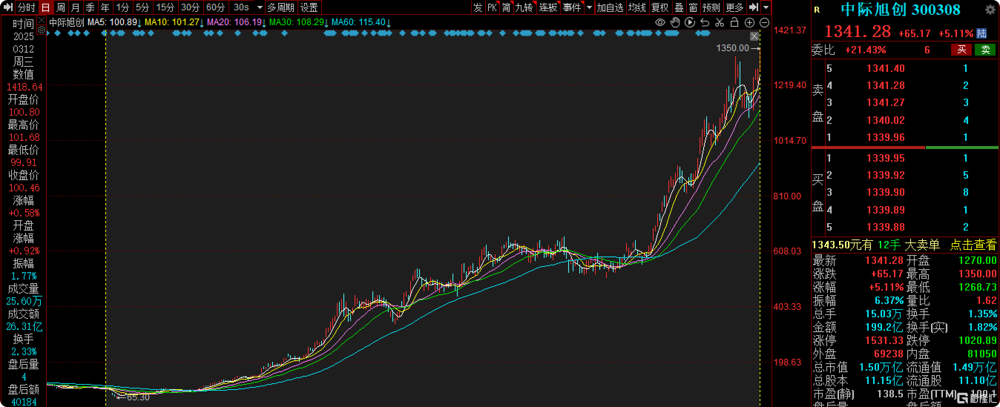This screenshot has width=1000, height=407.
Task: Select the hand pan tool
Action: (x=675, y=23)
